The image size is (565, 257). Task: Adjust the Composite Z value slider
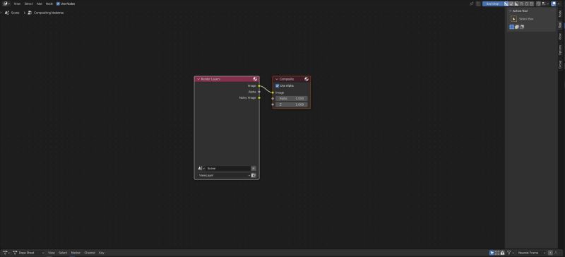click(x=292, y=104)
